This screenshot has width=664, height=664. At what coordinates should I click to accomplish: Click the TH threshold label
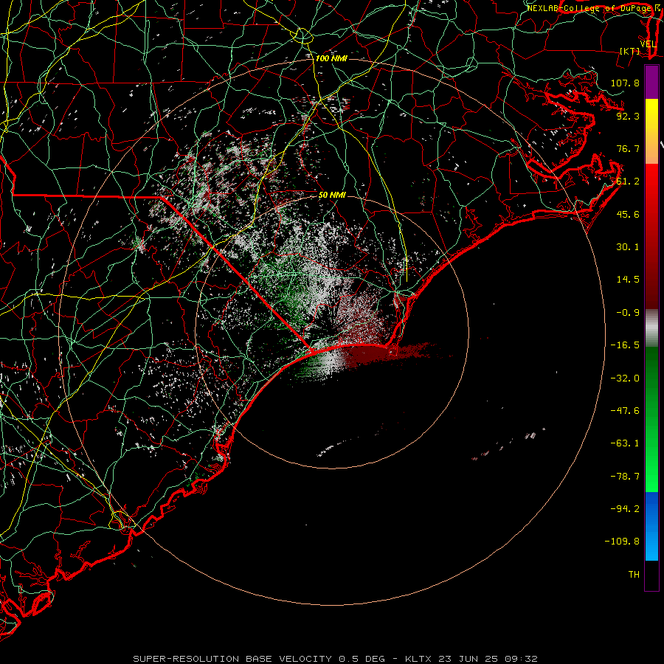(x=634, y=575)
